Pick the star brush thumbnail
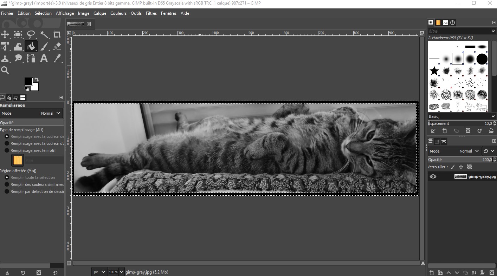The height and width of the screenshot is (276, 497). click(434, 71)
